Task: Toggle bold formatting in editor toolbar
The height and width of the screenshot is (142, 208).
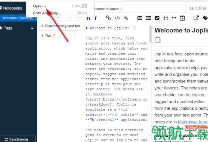Action: (88, 18)
